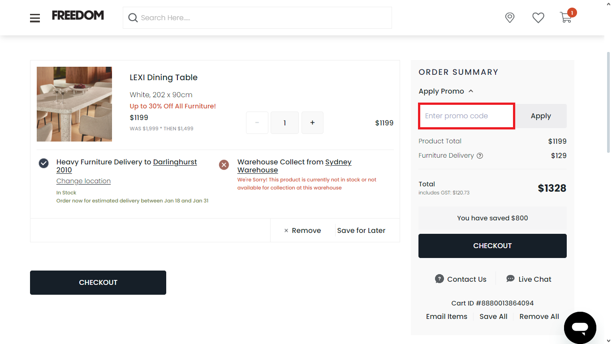This screenshot has width=612, height=344.
Task: Open the hamburger navigation menu
Action: tap(34, 18)
